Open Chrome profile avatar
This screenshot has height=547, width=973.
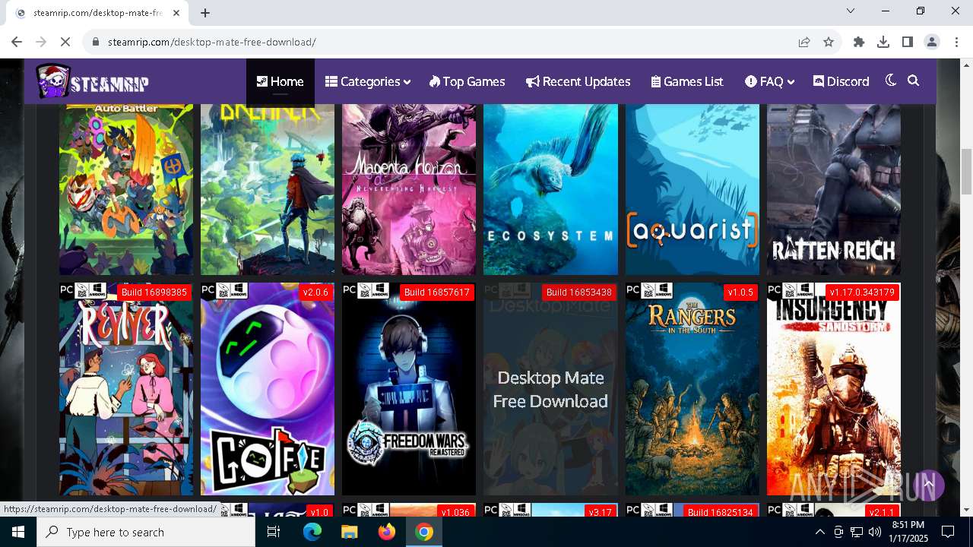(932, 42)
